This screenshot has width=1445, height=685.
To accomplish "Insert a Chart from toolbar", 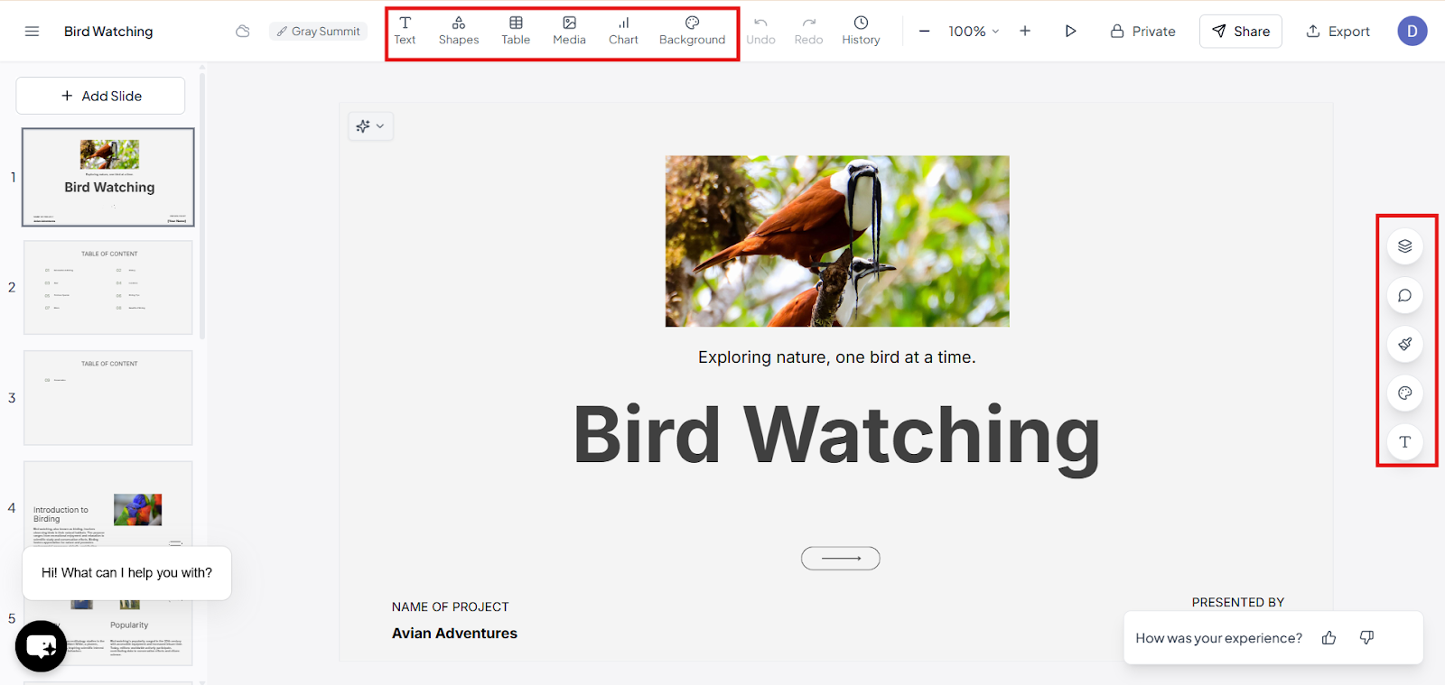I will 623,31.
